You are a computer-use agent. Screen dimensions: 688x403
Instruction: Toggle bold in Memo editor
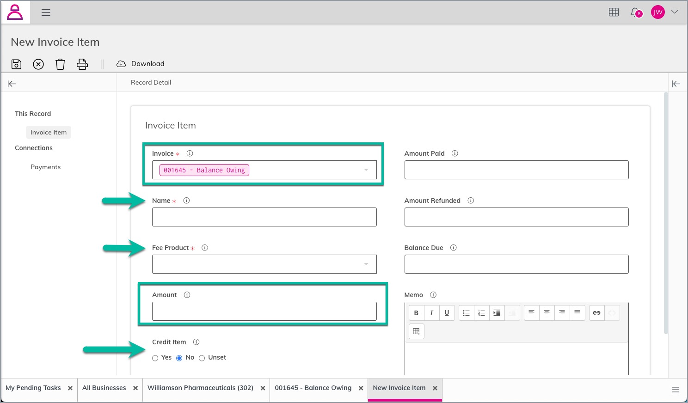416,313
